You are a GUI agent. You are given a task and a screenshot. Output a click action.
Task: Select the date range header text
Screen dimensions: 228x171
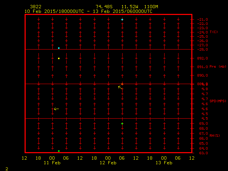click(x=88, y=11)
